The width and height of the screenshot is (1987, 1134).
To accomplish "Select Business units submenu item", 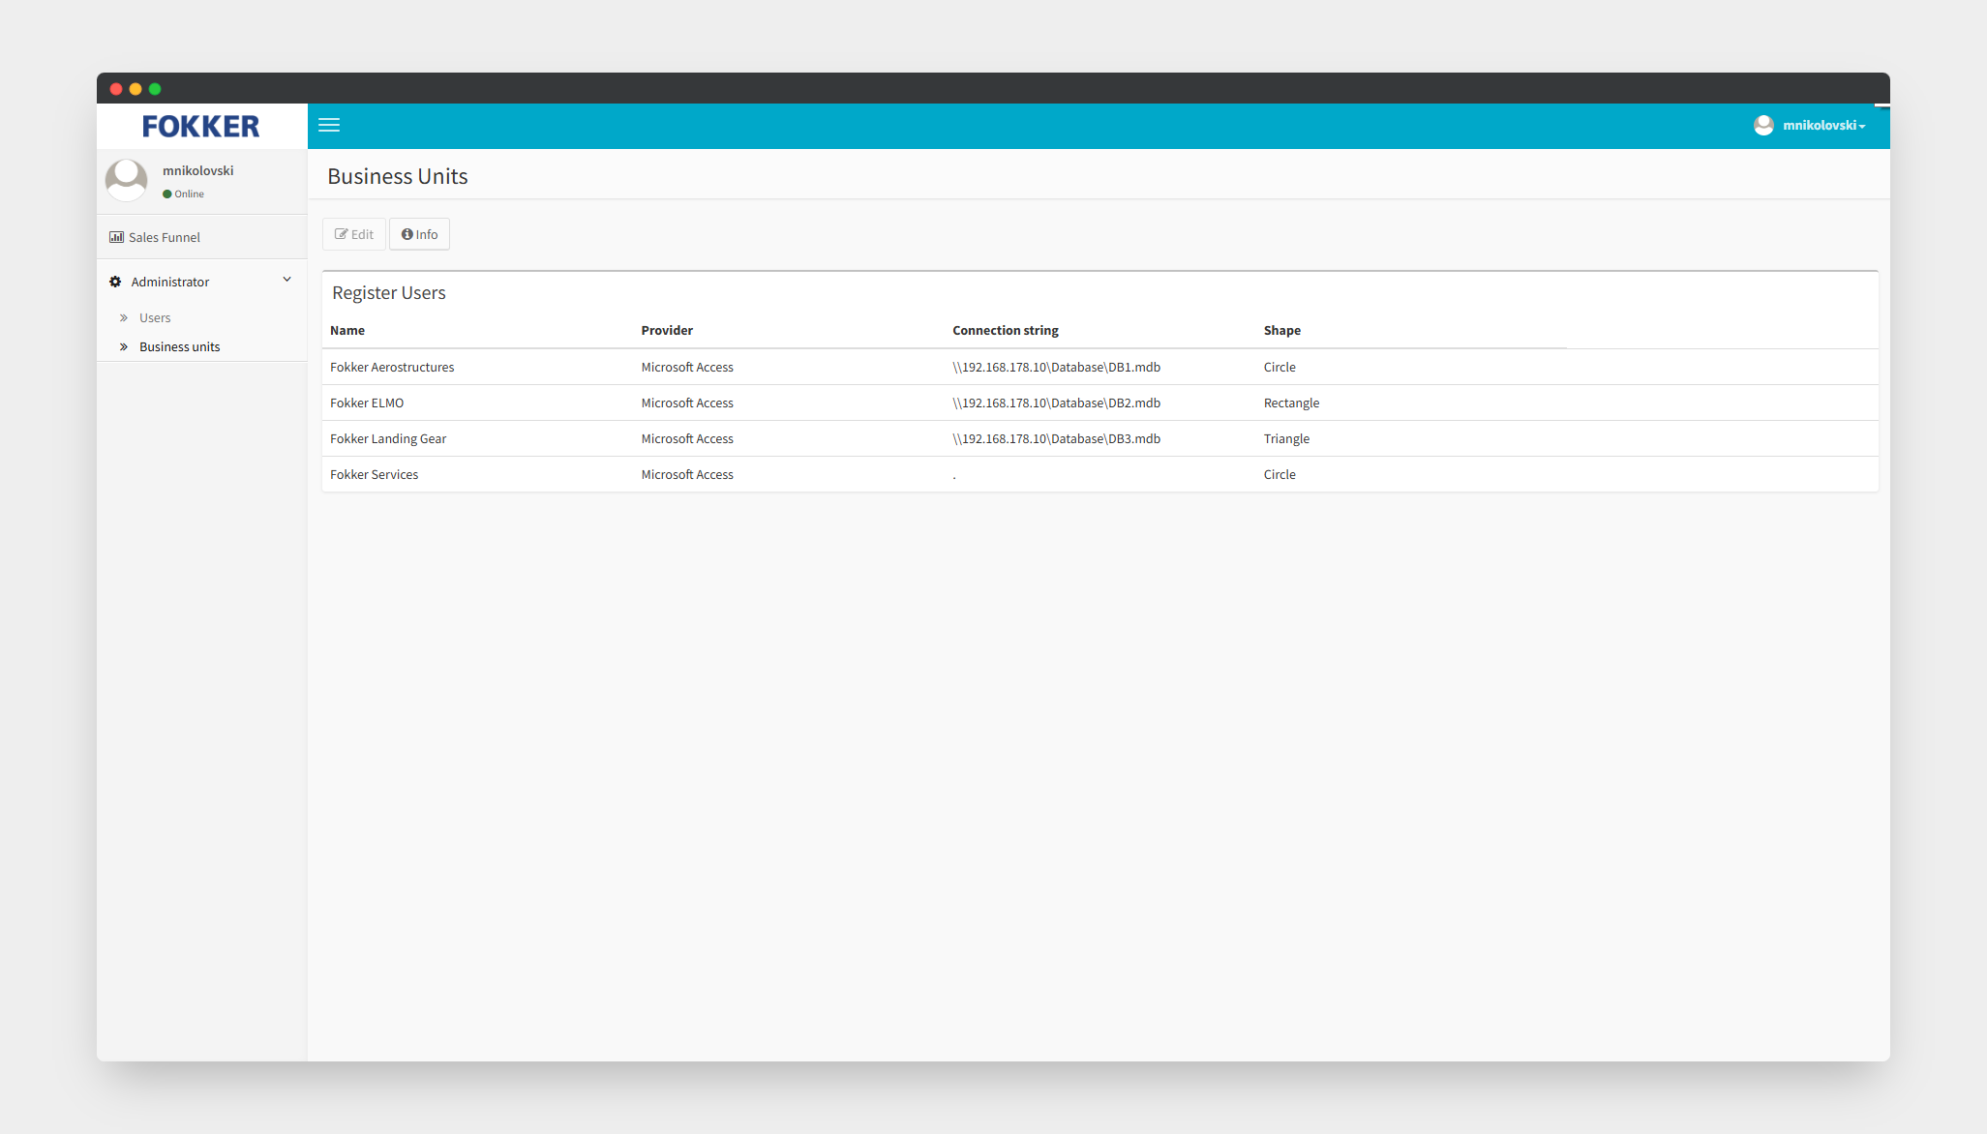I will pyautogui.click(x=179, y=346).
